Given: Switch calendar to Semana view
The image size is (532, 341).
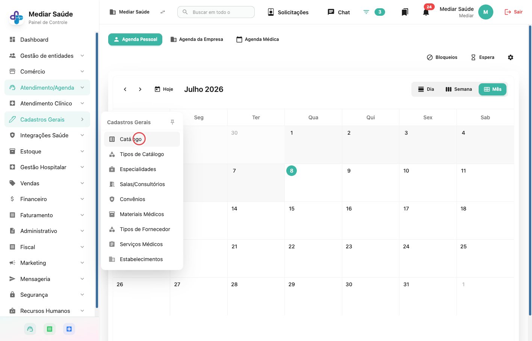Looking at the screenshot, I should (459, 89).
